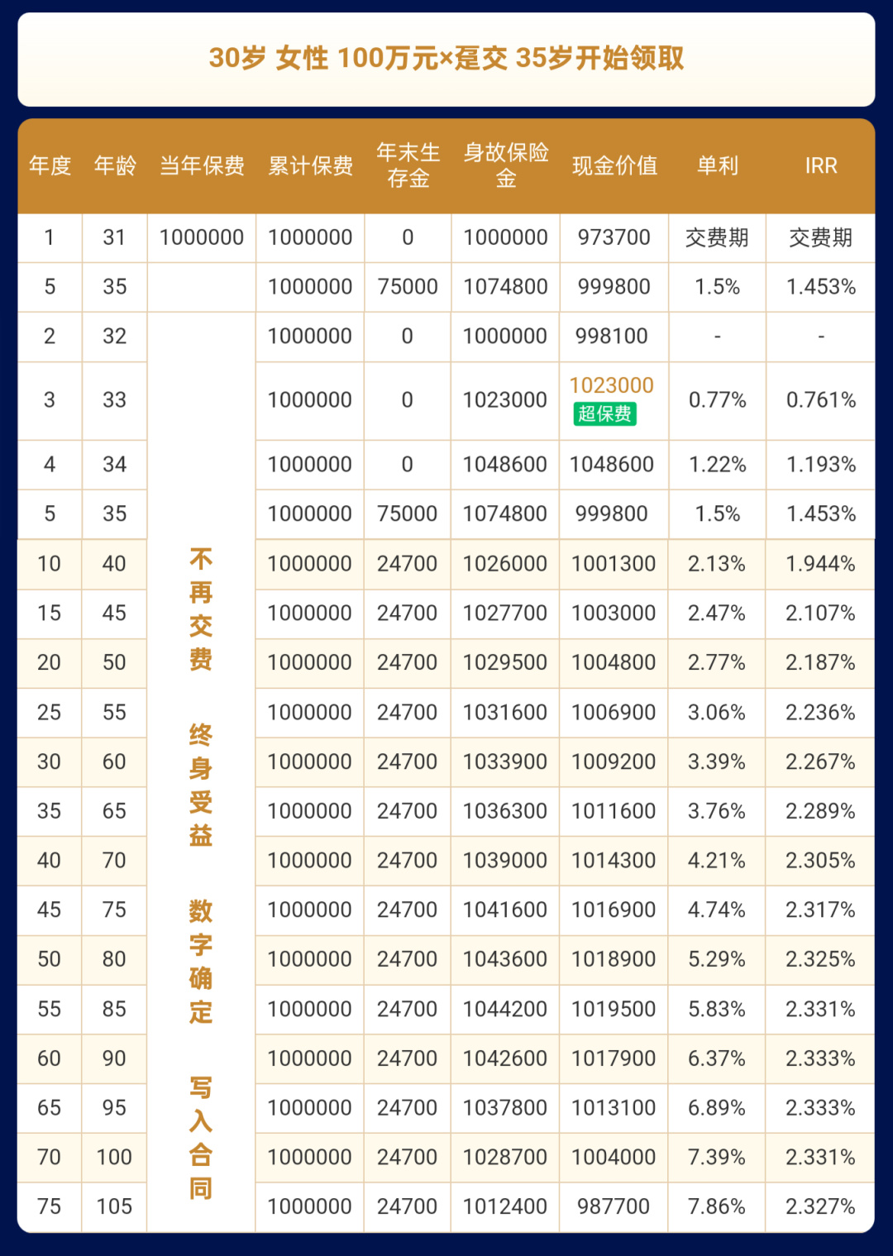Click cash value 1017900
Image resolution: width=893 pixels, height=1256 pixels.
pyautogui.click(x=614, y=1058)
